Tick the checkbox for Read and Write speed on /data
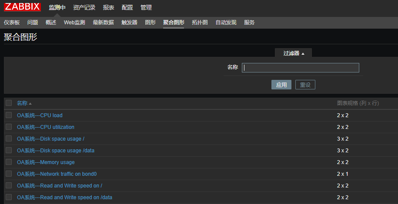Image resolution: width=398 pixels, height=204 pixels. click(9, 197)
